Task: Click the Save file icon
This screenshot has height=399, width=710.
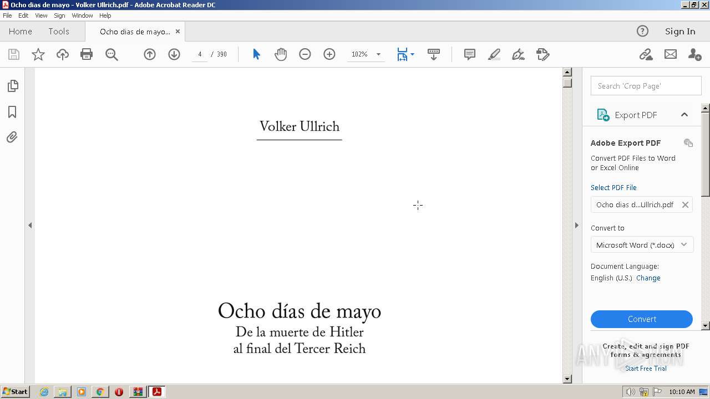Action: [x=14, y=54]
